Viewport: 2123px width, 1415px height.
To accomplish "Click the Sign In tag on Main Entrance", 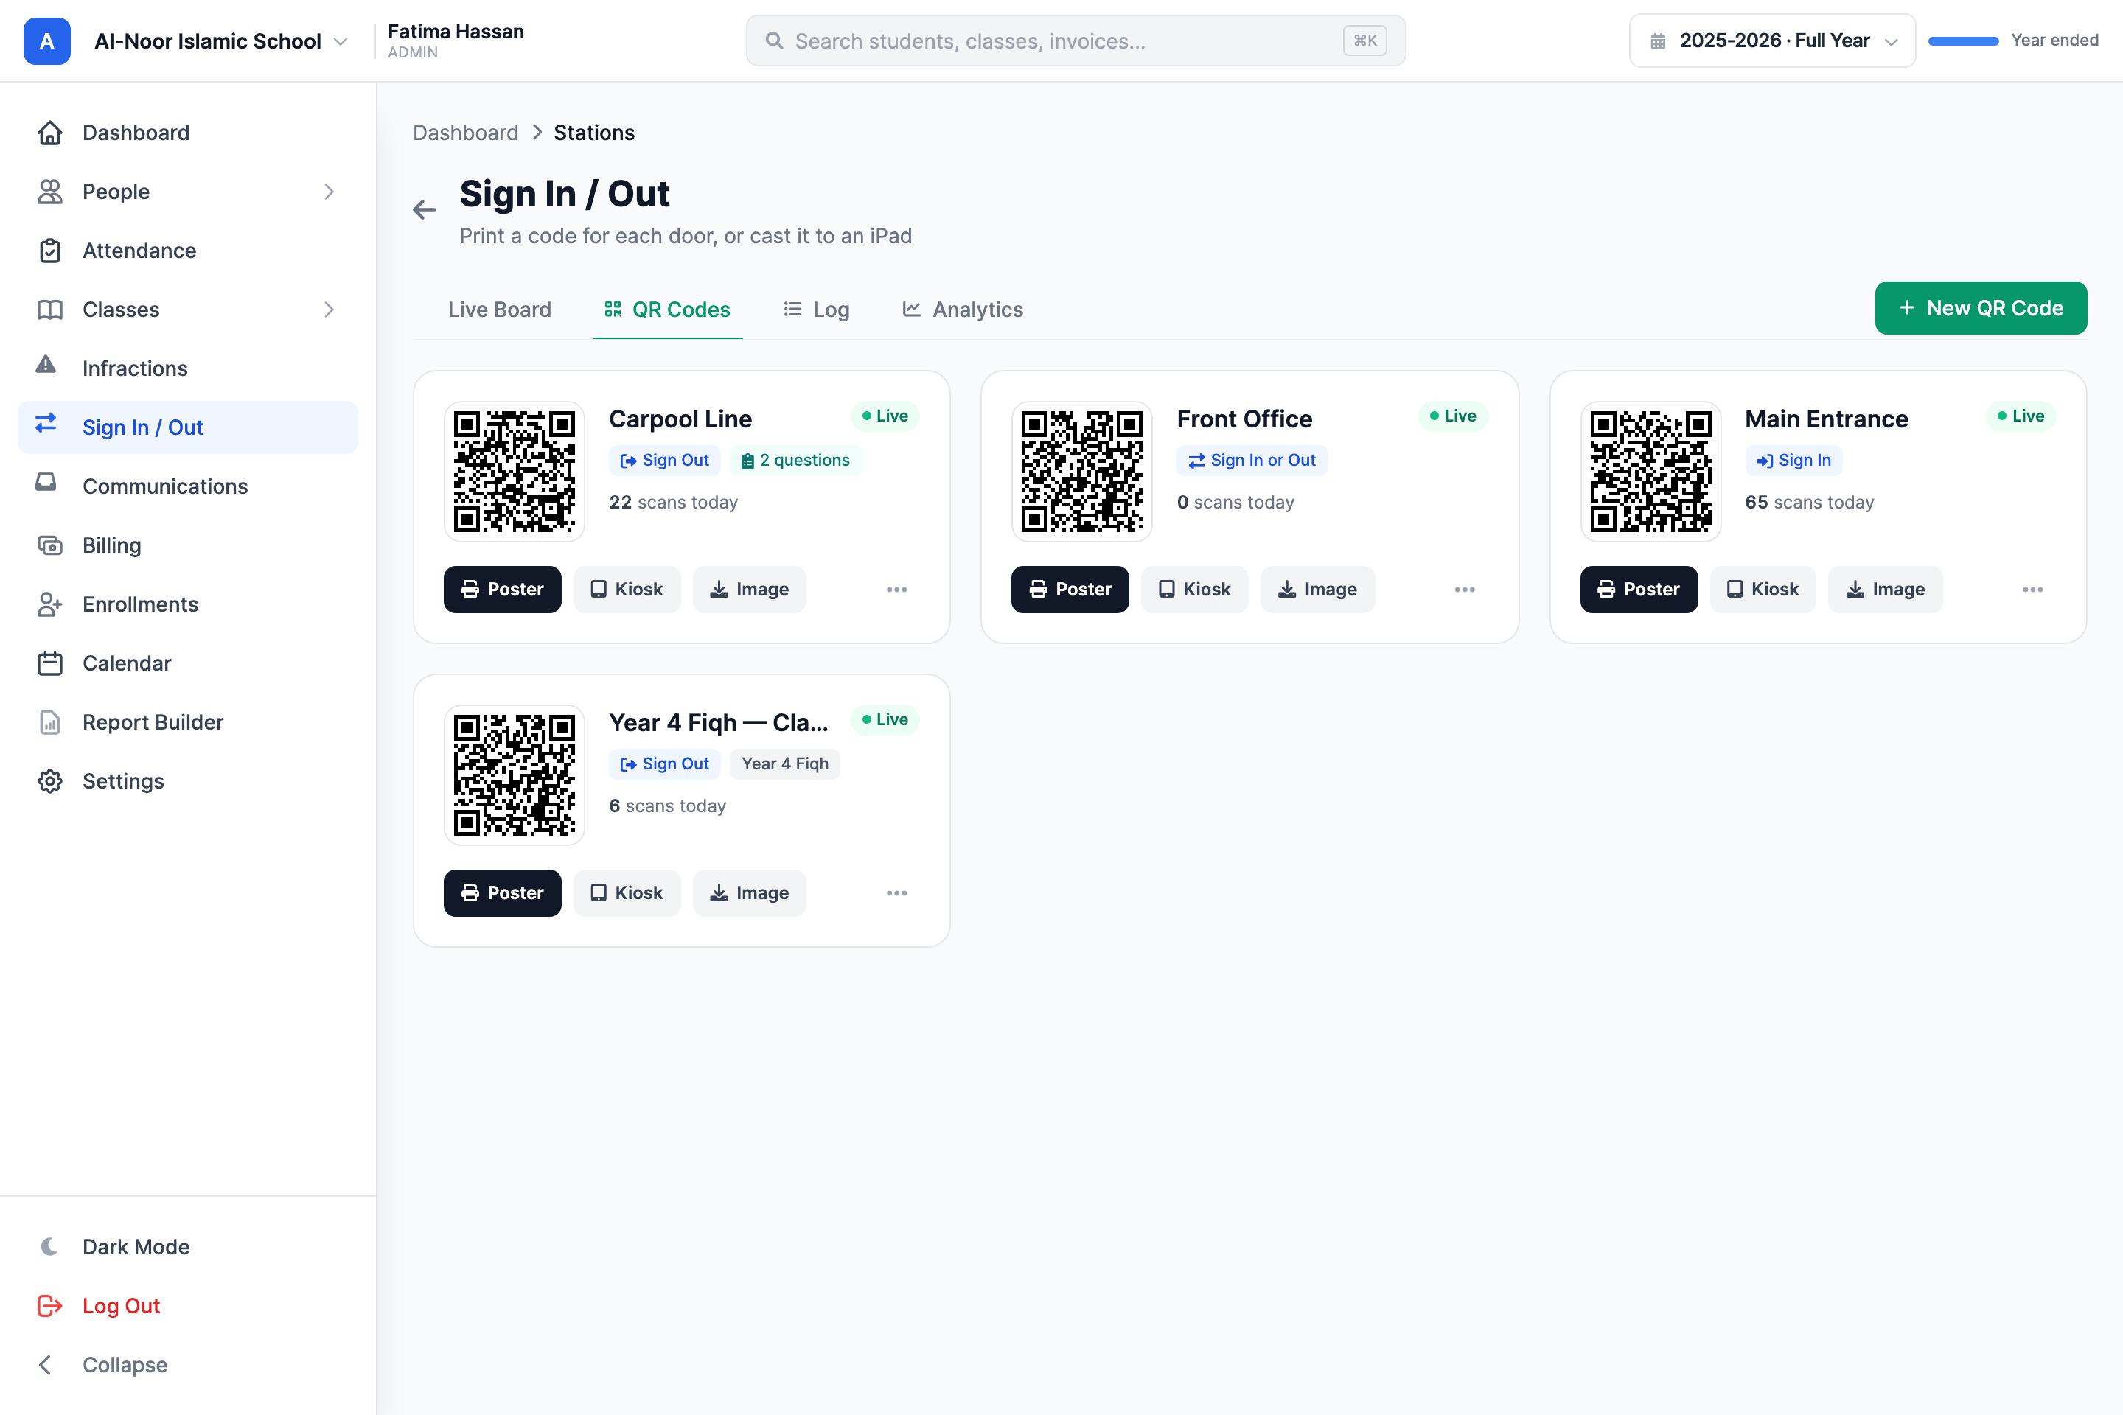I will (1793, 460).
